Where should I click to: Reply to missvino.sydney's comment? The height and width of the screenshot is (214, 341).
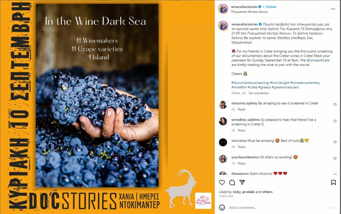[x=241, y=109]
